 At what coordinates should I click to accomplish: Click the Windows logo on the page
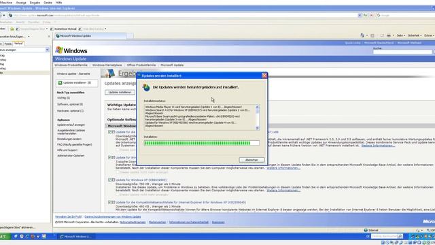[71, 50]
